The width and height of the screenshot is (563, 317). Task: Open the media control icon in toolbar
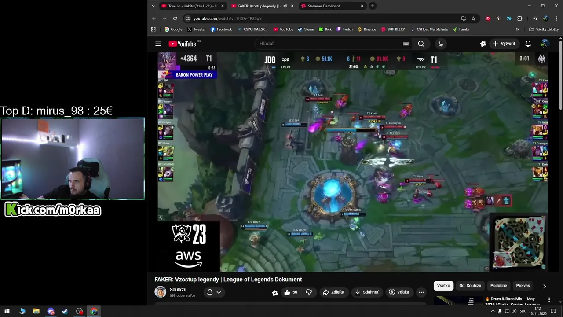coord(535,18)
